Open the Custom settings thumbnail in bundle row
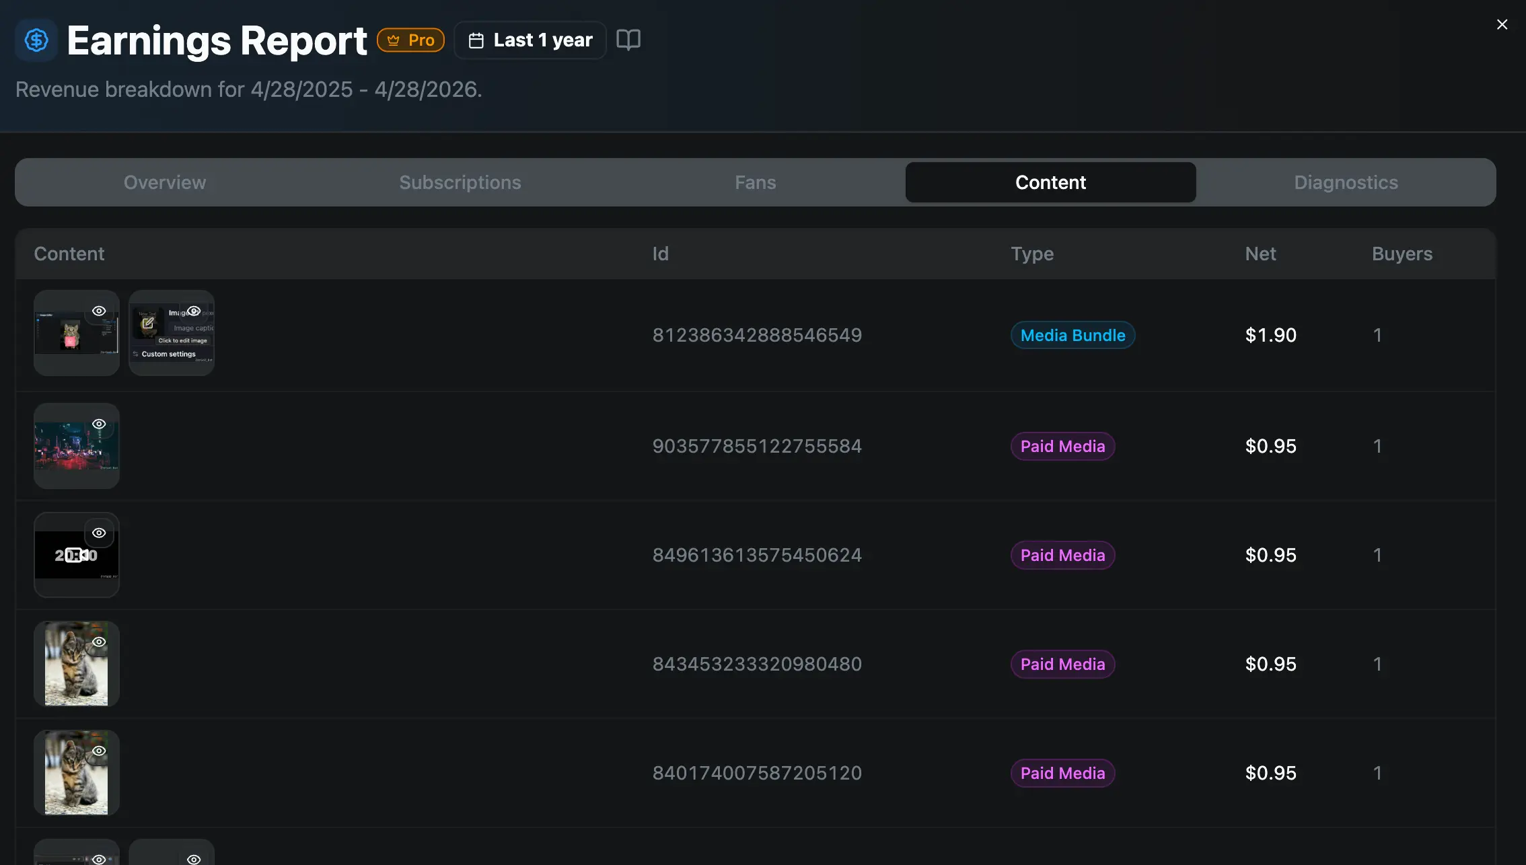 (x=172, y=333)
